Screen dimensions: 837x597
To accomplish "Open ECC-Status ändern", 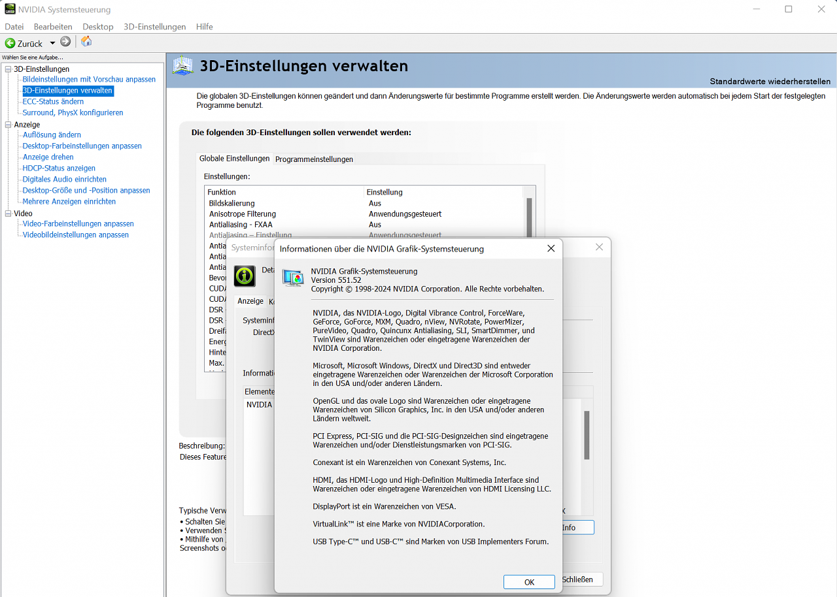I will [53, 102].
